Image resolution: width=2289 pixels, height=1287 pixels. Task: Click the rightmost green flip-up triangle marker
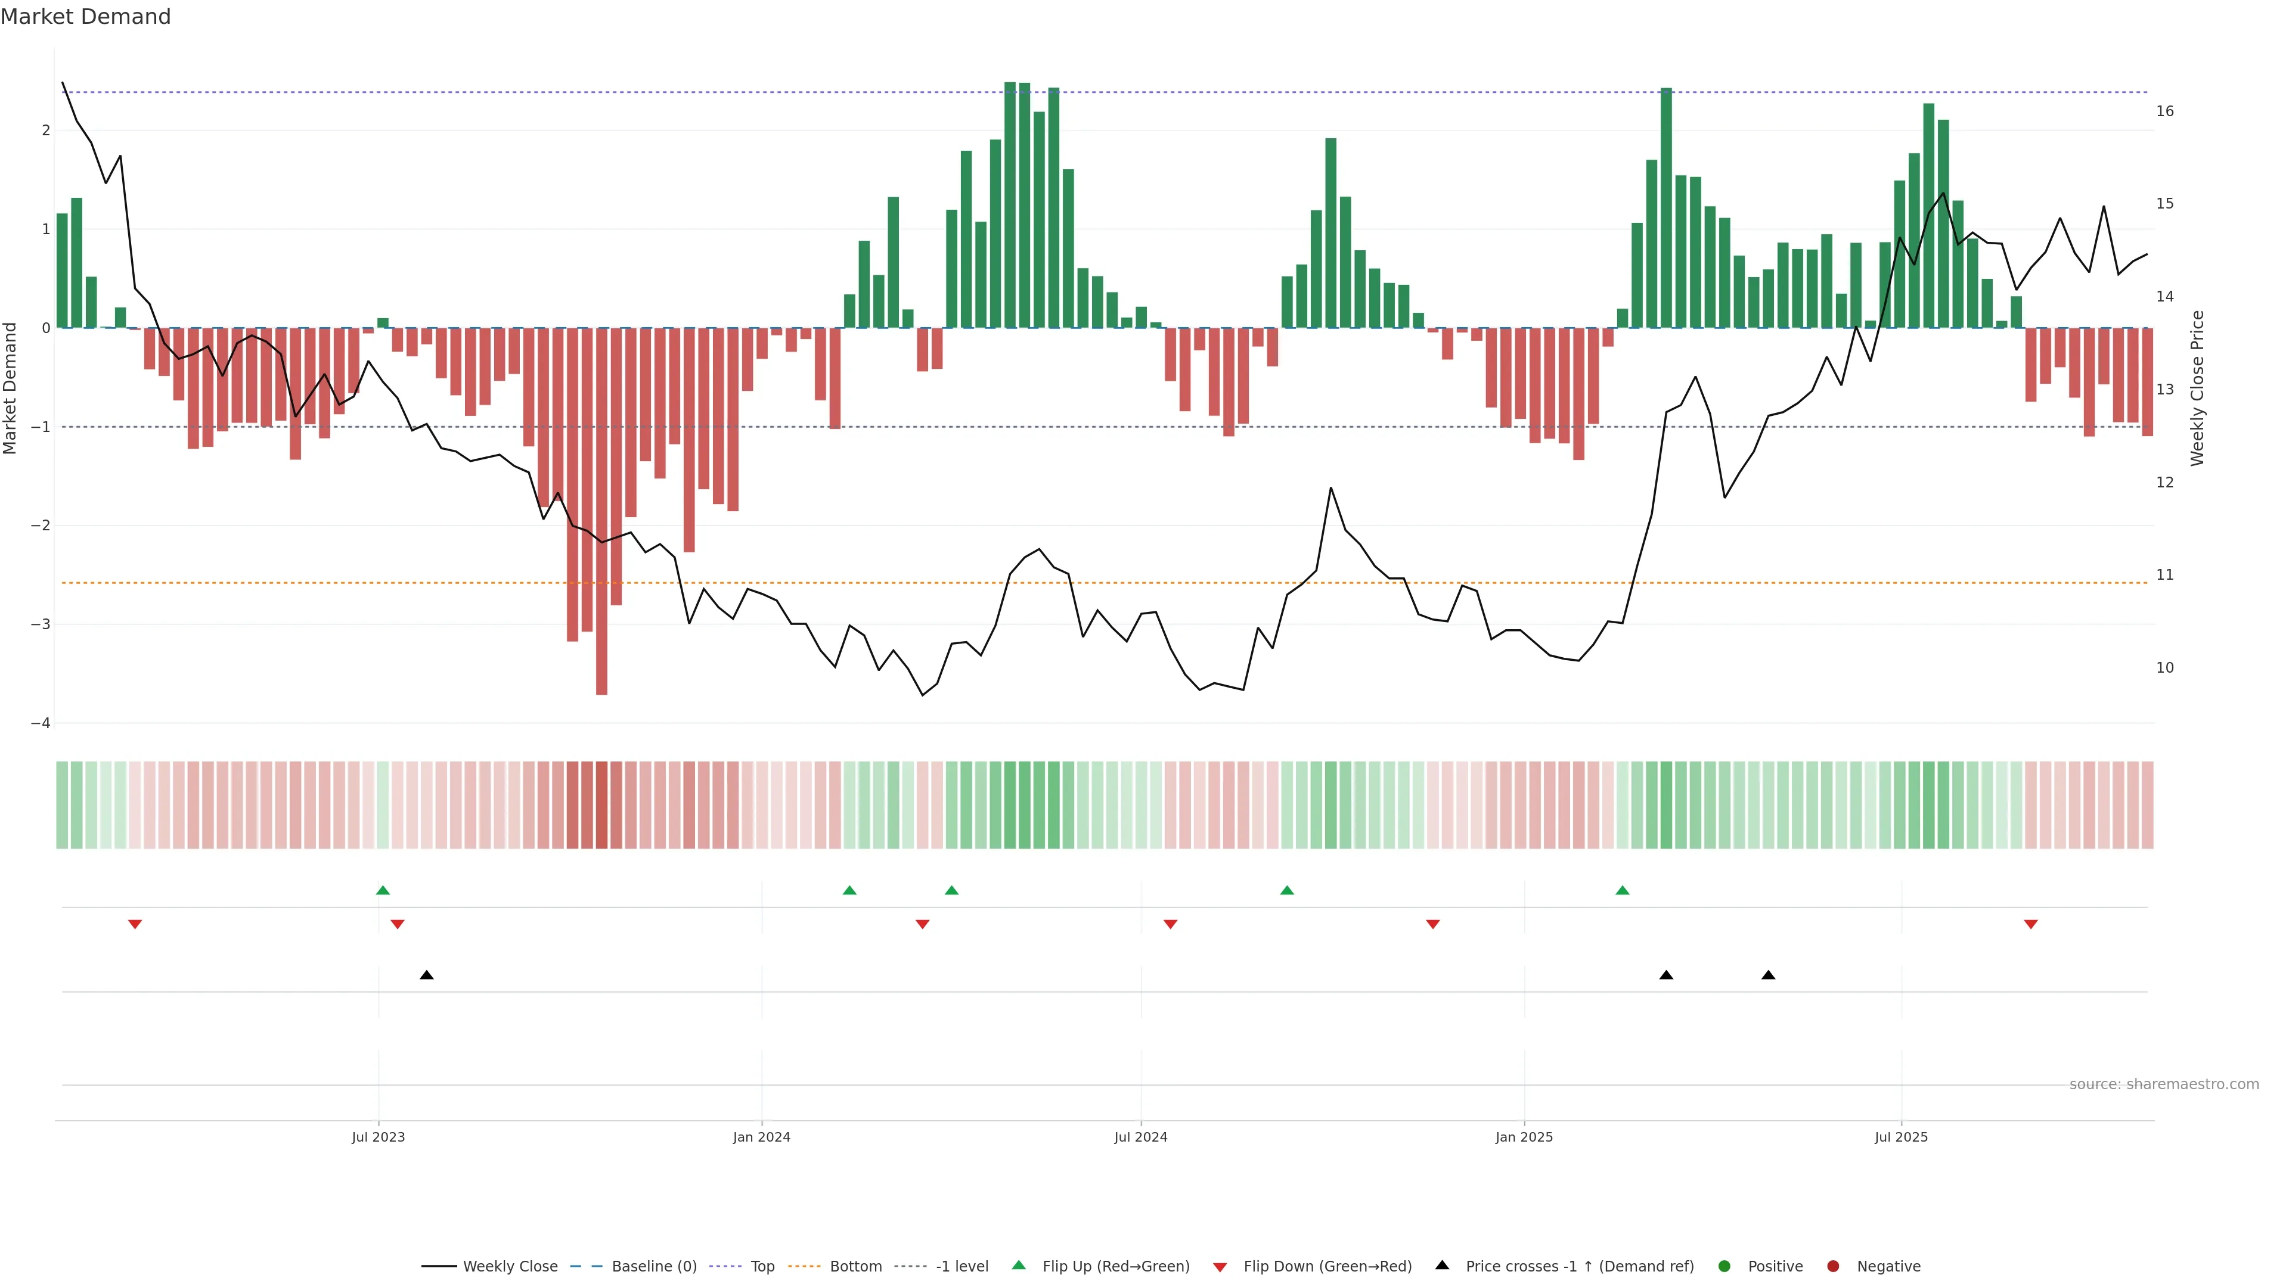(1623, 890)
